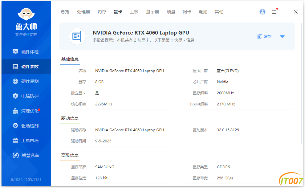
Task: Open 智慧选车 sidebar entry
Action: click(x=26, y=155)
